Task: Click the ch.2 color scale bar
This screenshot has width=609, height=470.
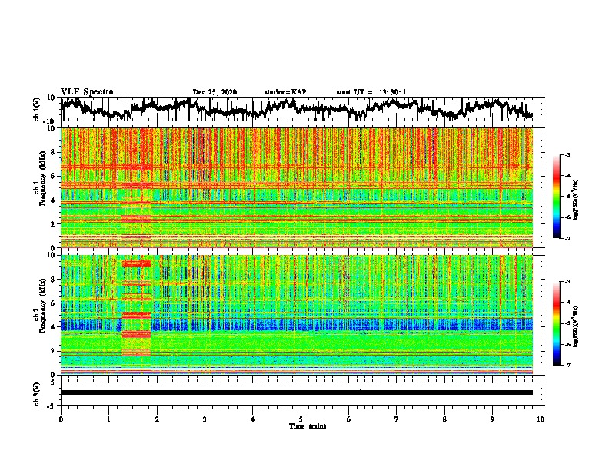Action: (x=557, y=323)
